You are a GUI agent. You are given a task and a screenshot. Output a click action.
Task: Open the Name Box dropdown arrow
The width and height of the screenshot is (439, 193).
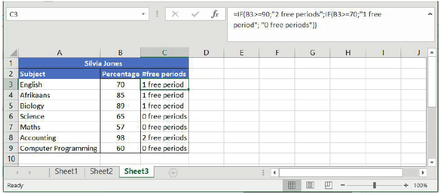pos(143,14)
